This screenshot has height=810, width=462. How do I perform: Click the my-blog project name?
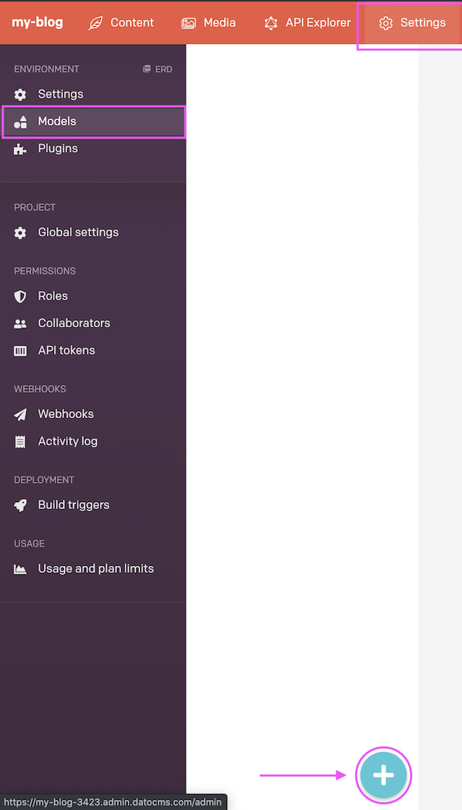[38, 23]
